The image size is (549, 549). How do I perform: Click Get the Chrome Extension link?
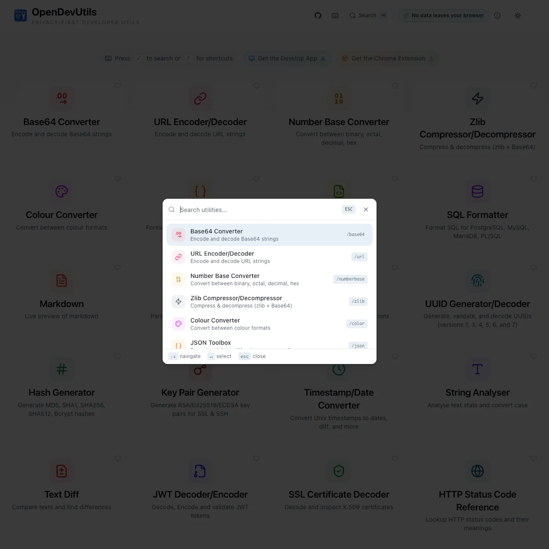click(x=388, y=58)
